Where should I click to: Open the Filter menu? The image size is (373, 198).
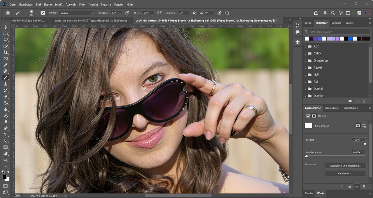point(82,4)
